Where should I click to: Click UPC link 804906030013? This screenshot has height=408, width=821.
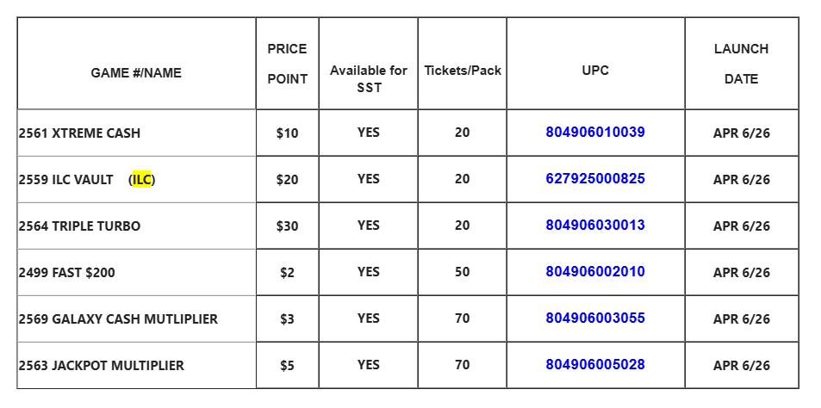point(595,226)
